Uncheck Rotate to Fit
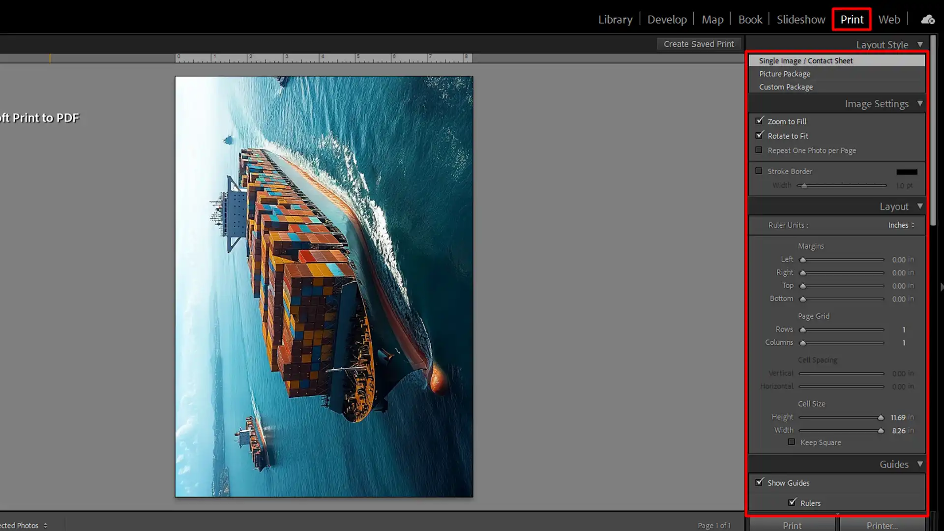The image size is (944, 531). (760, 136)
